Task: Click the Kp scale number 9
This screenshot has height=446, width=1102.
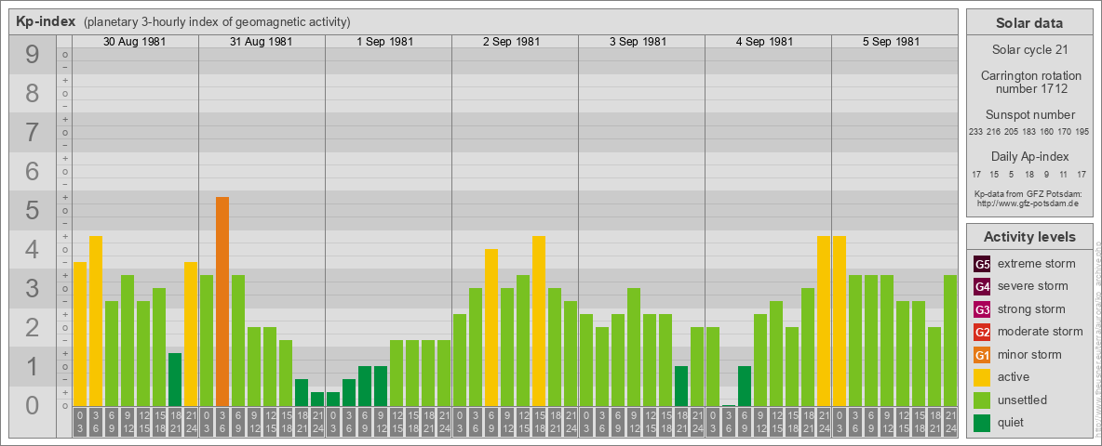Action: [33, 55]
